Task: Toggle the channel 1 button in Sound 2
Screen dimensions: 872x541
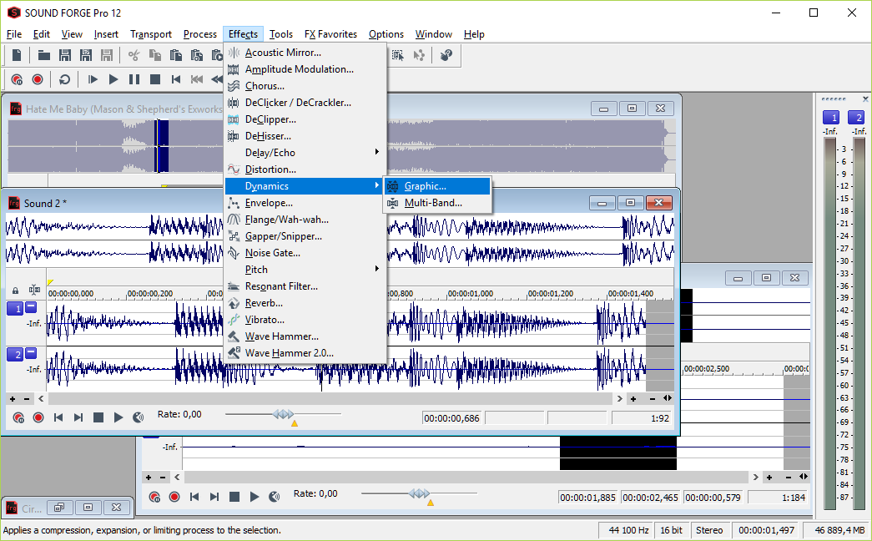Action: pyautogui.click(x=14, y=308)
